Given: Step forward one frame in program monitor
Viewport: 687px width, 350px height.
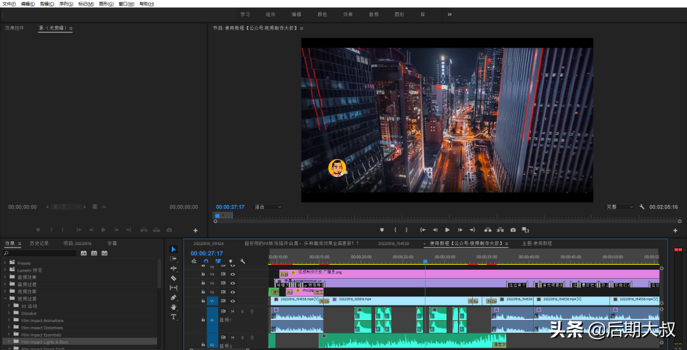Looking at the screenshot, I should coord(460,230).
